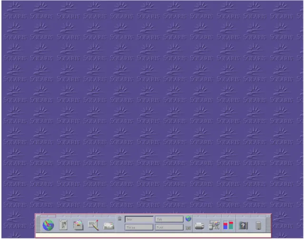Expand the subpanel arrow above File Manager

click(78, 216)
